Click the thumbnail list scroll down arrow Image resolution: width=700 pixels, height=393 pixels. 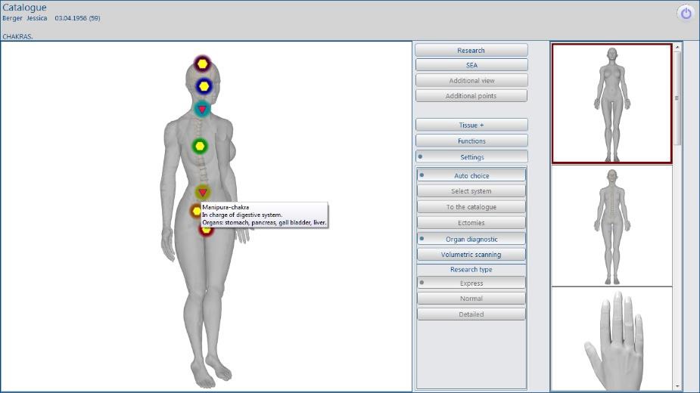pyautogui.click(x=677, y=386)
